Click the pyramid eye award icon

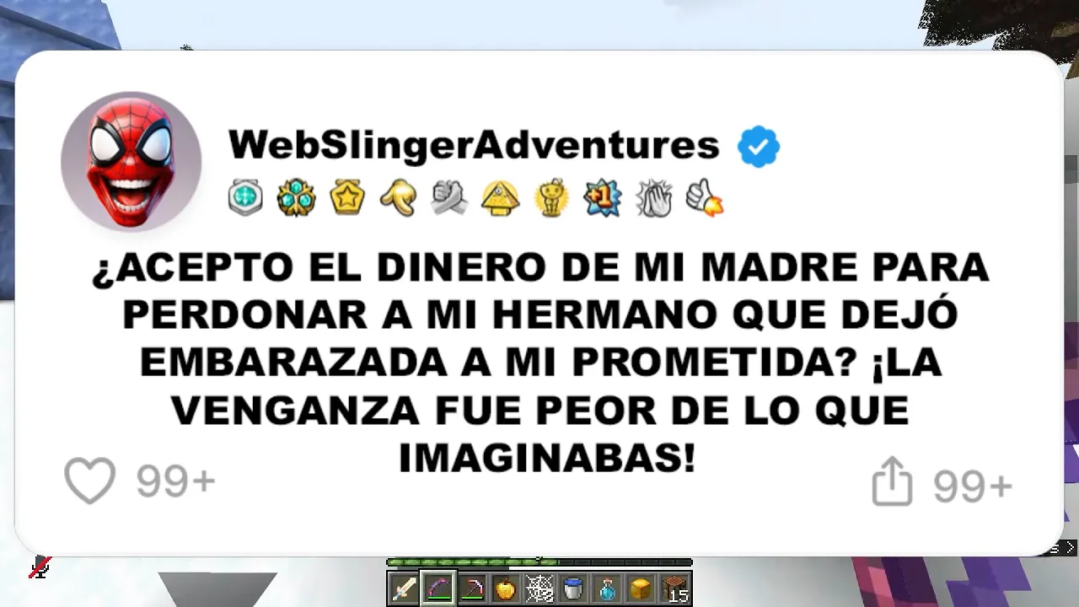pos(500,198)
